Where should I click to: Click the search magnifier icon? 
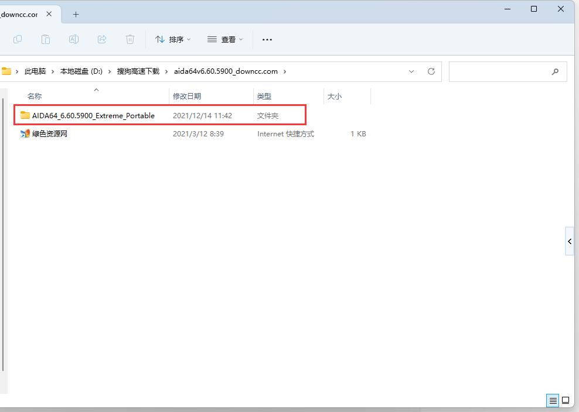tap(555, 71)
